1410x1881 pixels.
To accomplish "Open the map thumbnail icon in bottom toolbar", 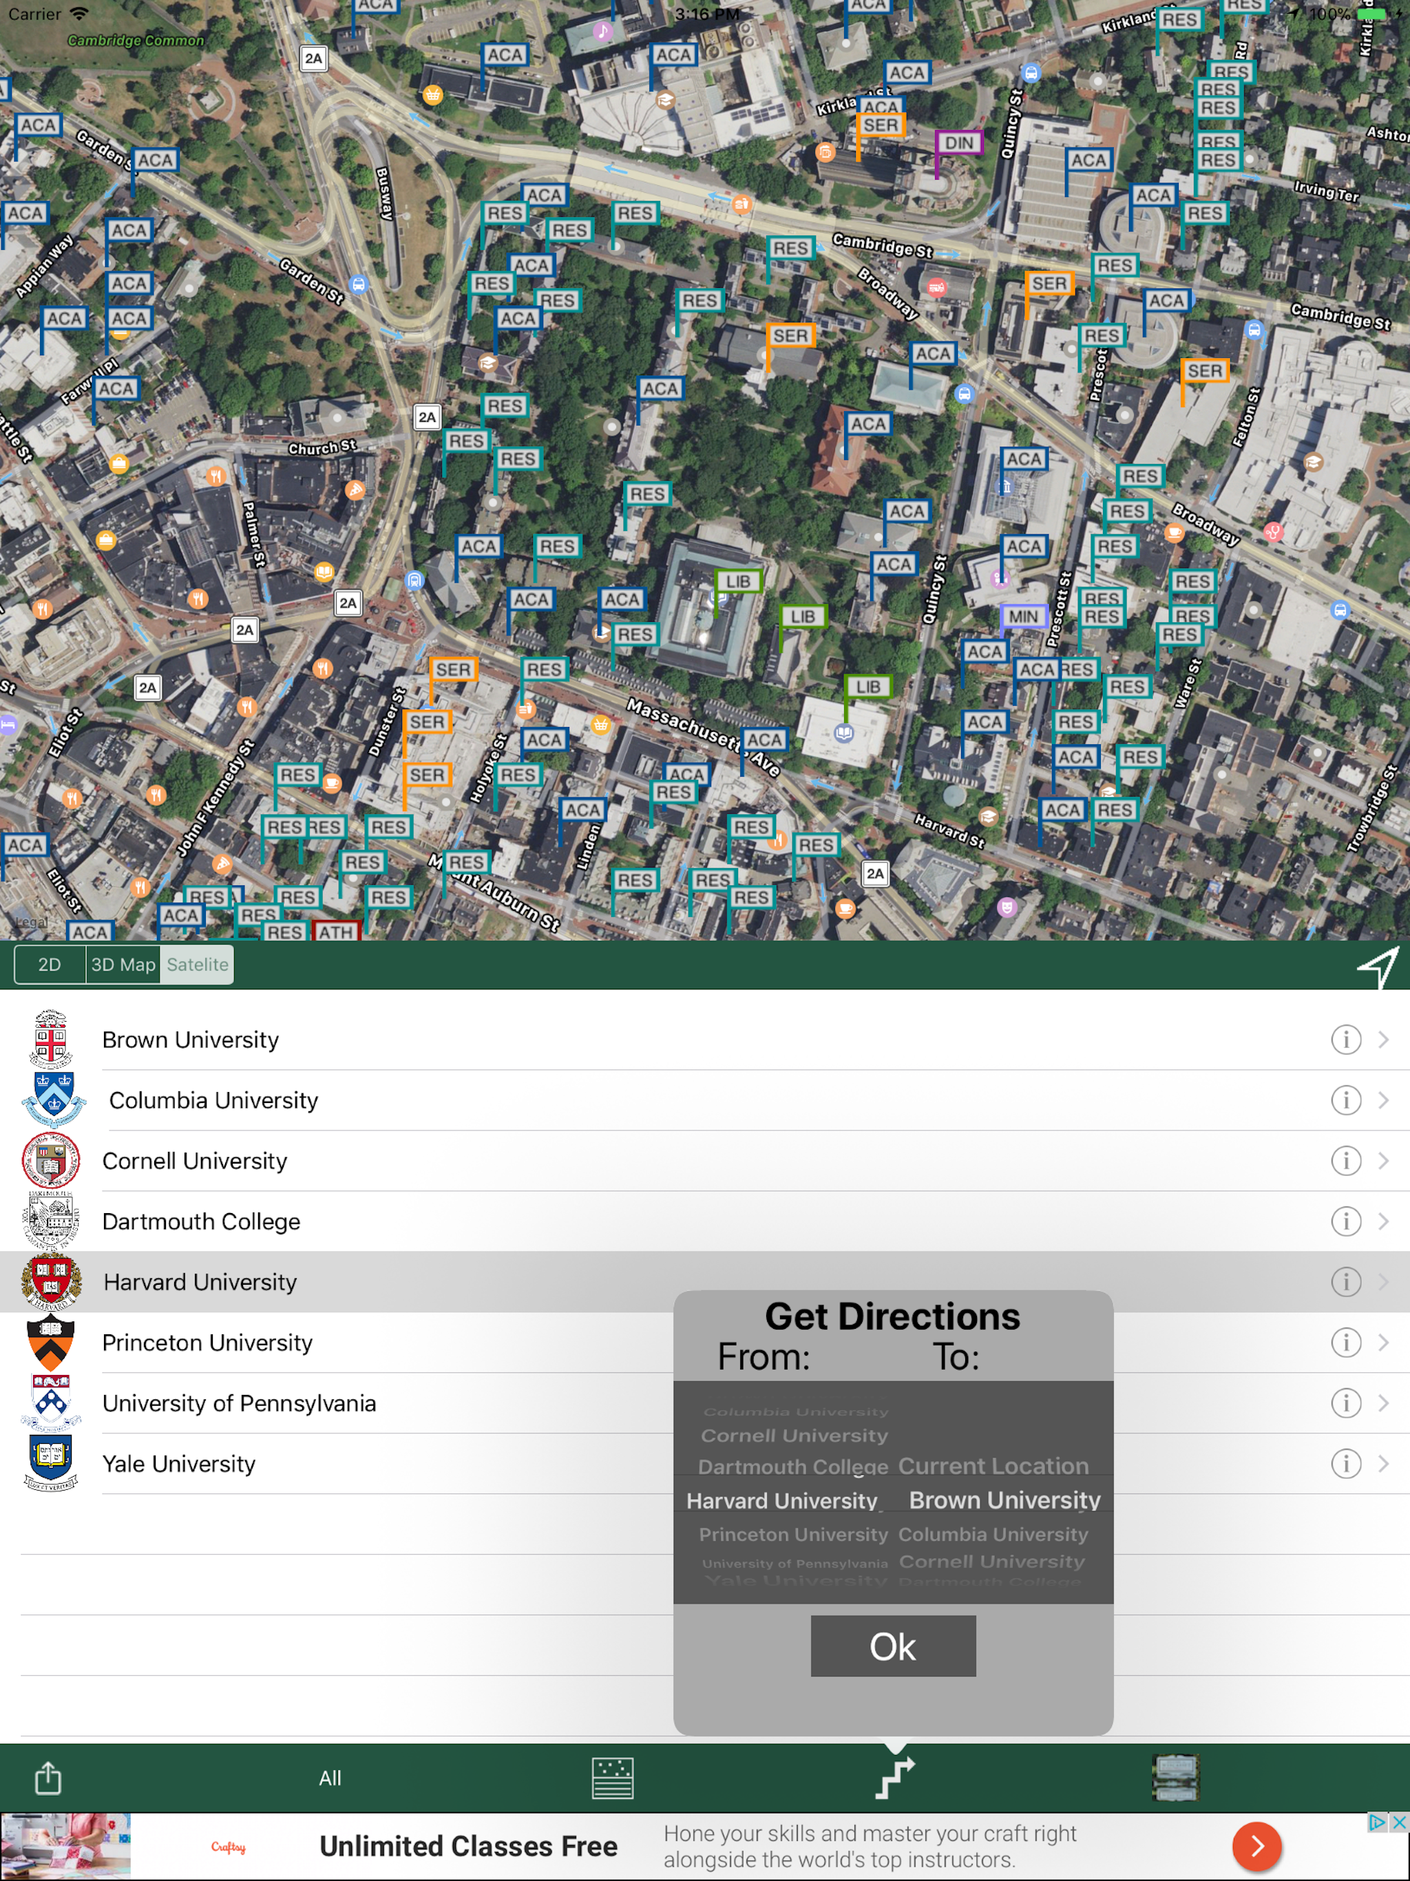I will (1175, 1778).
